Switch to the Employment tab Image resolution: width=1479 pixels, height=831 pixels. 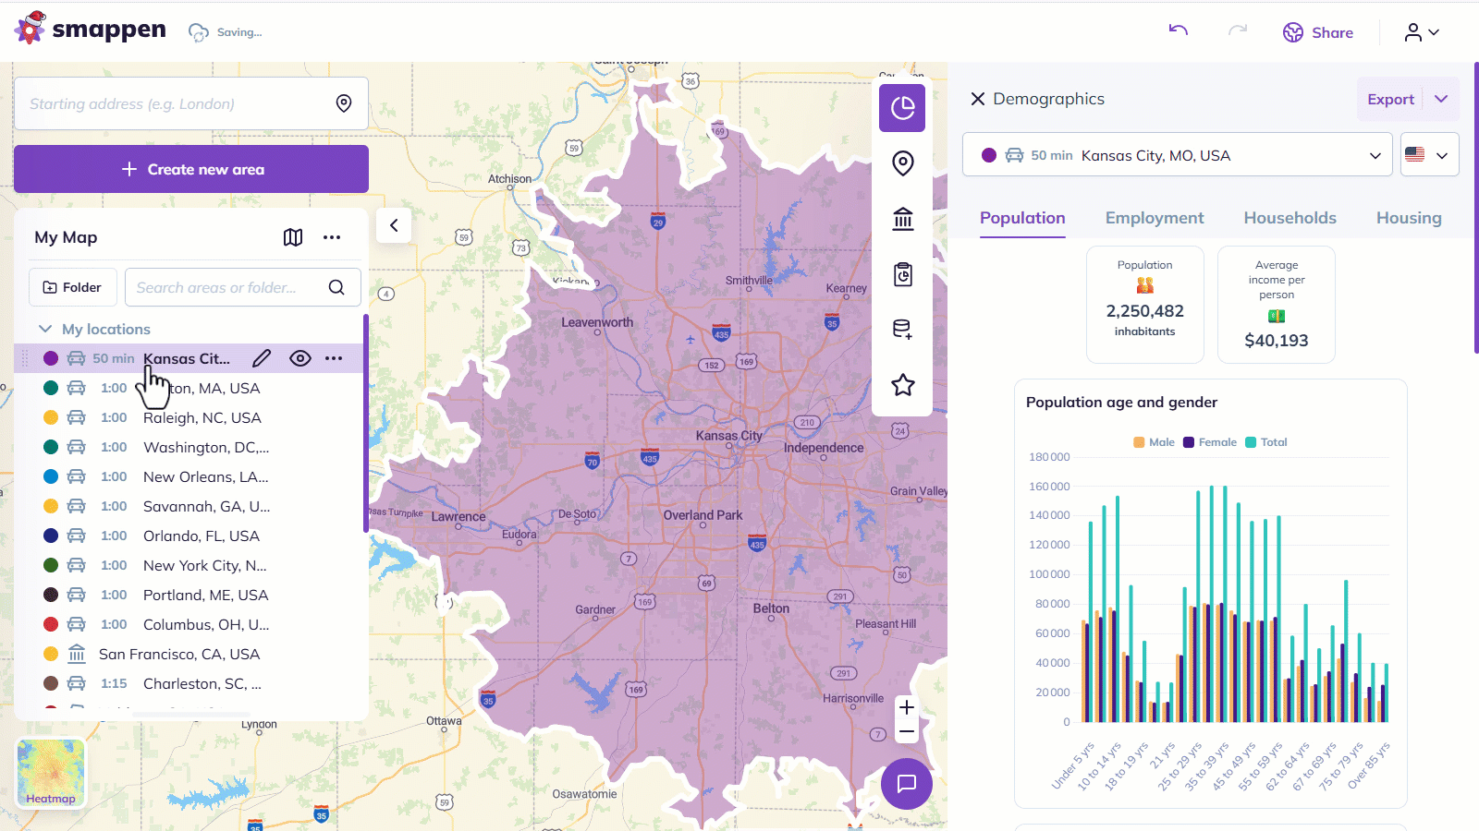coord(1154,218)
